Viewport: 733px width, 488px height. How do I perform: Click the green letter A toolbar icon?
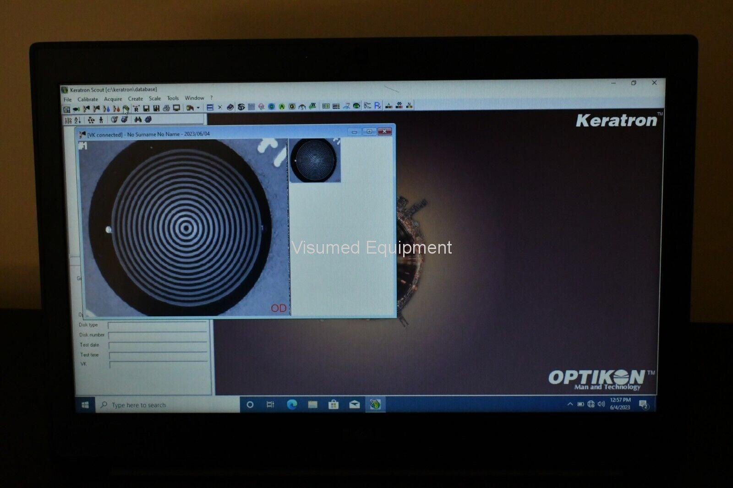tap(282, 107)
